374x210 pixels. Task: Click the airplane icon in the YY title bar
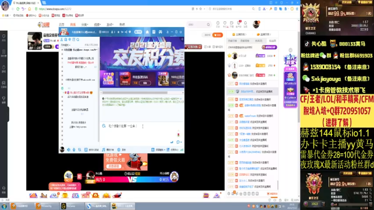coord(122,32)
